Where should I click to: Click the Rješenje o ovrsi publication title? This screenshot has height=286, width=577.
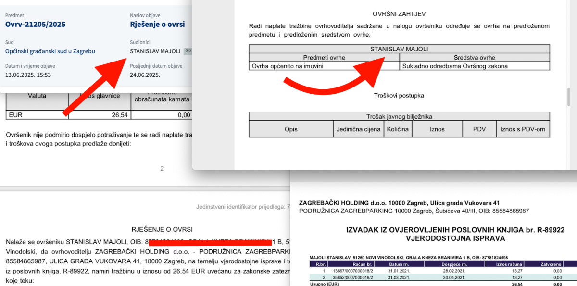tap(157, 24)
